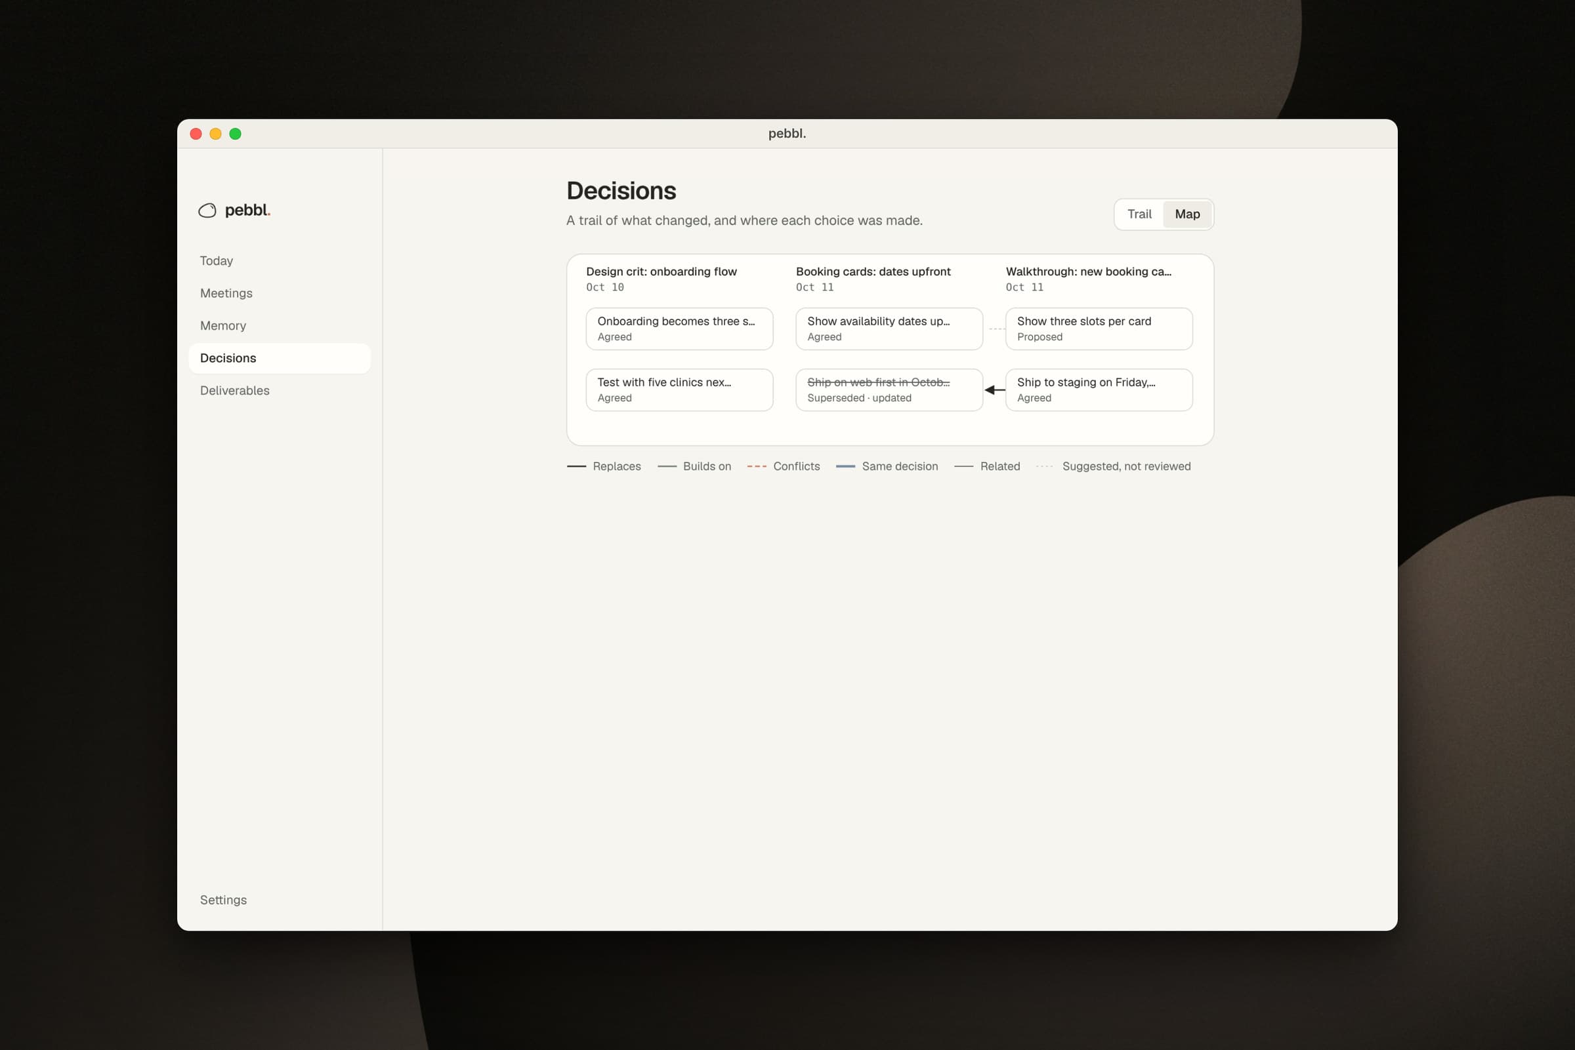Click the 'Replaces' legend label
Viewport: 1575px width, 1050px height.
616,466
